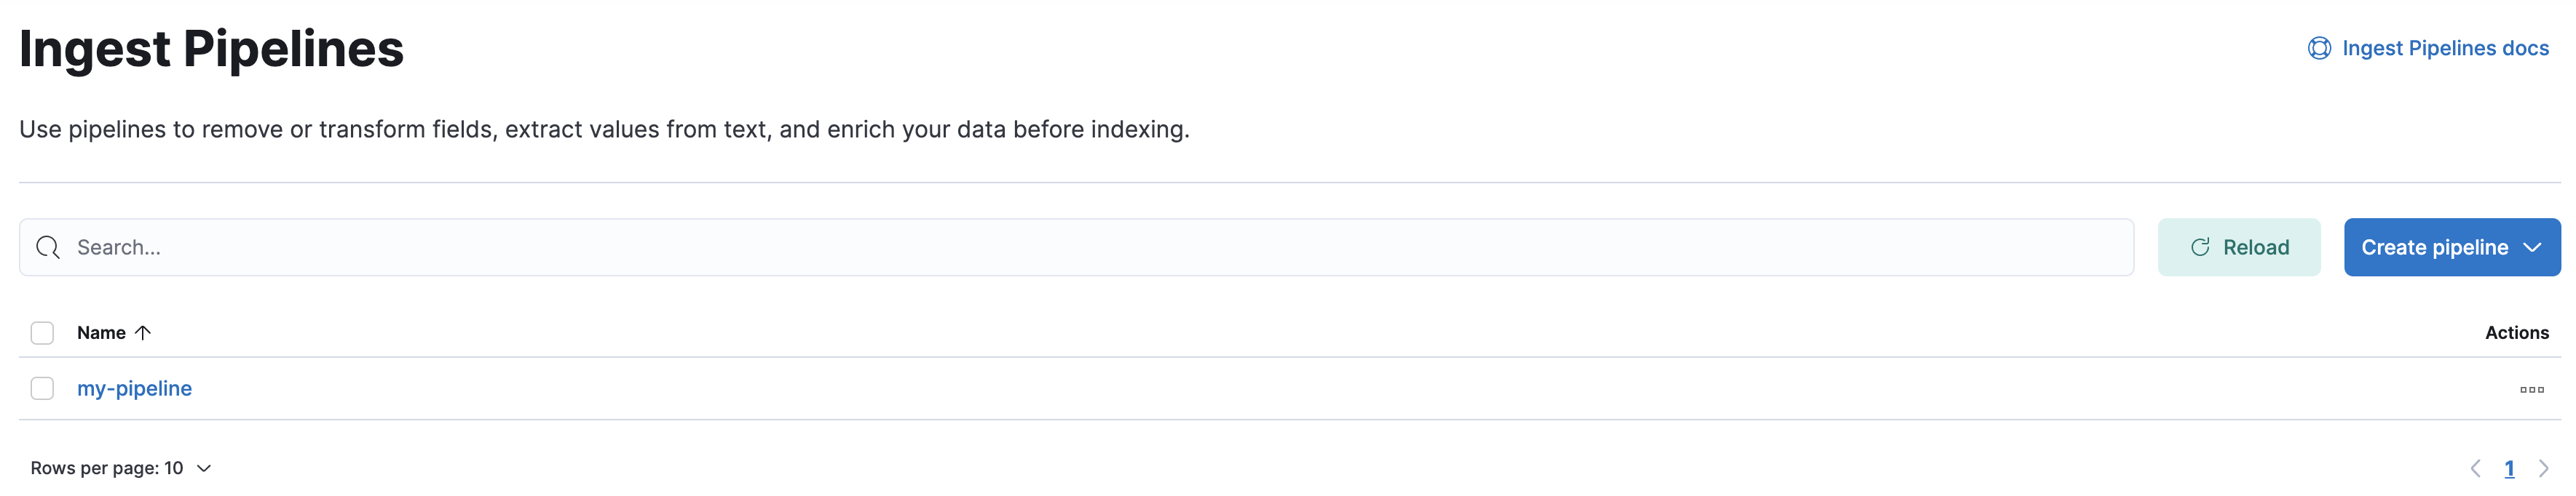Click the previous page arrow
2576x496 pixels.
pyautogui.click(x=2476, y=467)
